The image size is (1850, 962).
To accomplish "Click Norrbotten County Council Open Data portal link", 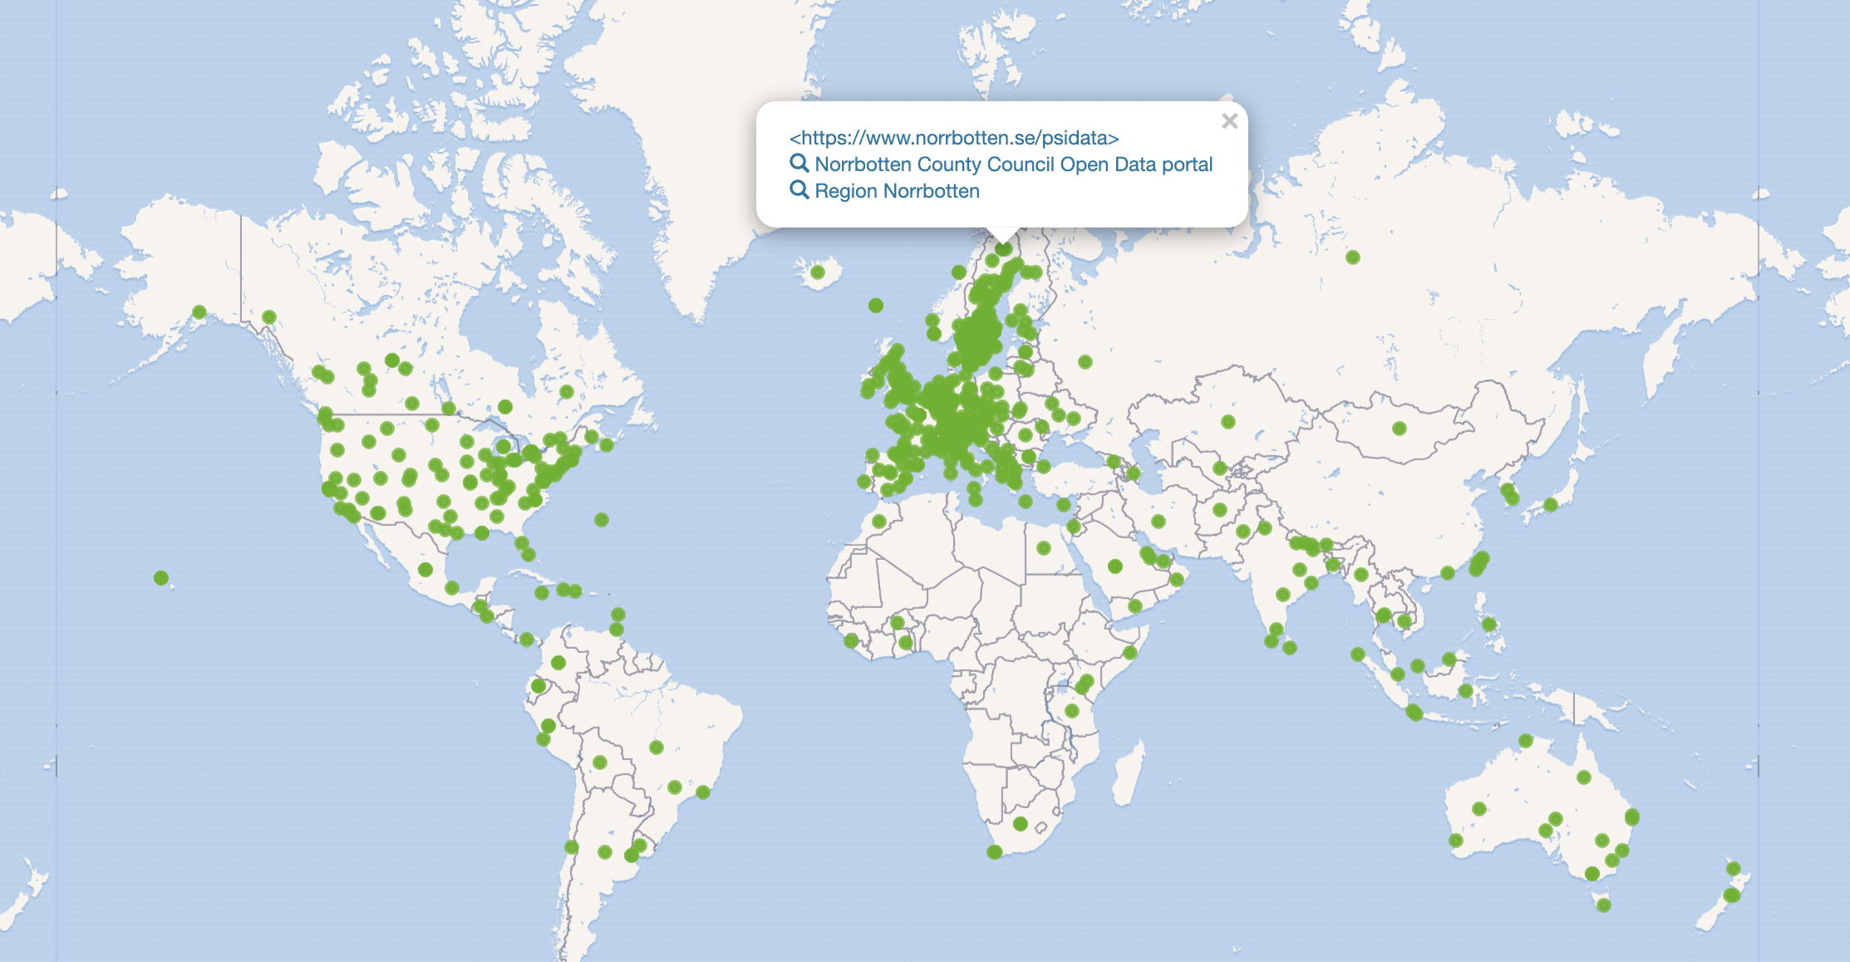I will [x=1013, y=164].
